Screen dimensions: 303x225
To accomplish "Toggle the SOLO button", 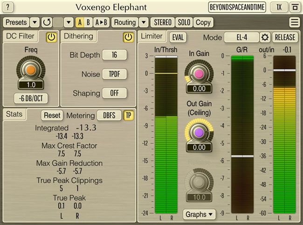I will click(184, 22).
